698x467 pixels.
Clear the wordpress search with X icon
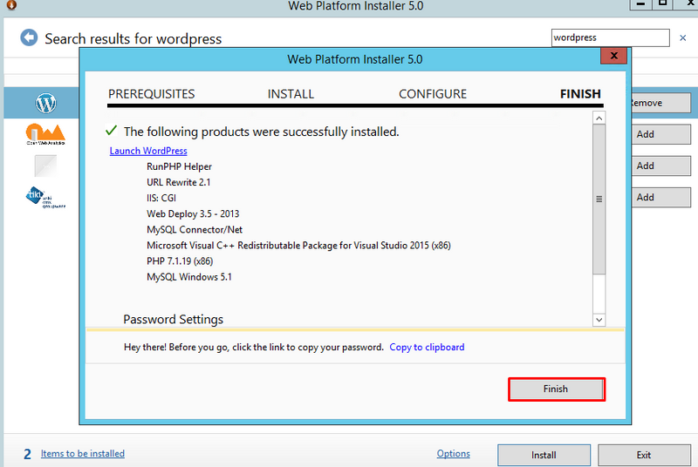(x=683, y=38)
